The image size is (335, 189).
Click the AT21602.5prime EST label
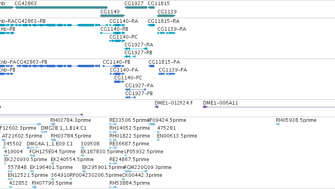coord(22,136)
